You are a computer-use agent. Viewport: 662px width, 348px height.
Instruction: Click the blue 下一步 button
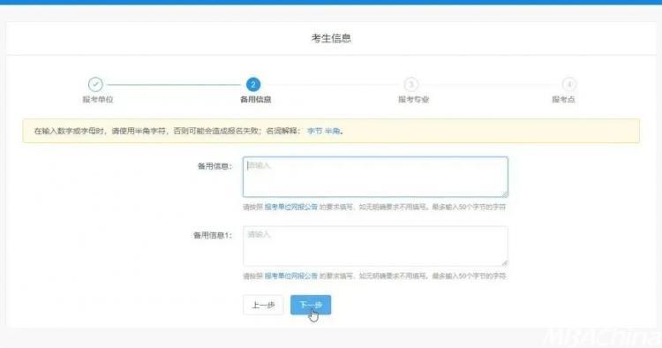click(x=311, y=305)
